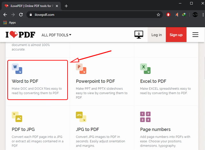Viewport: 205px width, 150px height.
Task: Open the desktop app download icon
Action: [139, 35]
